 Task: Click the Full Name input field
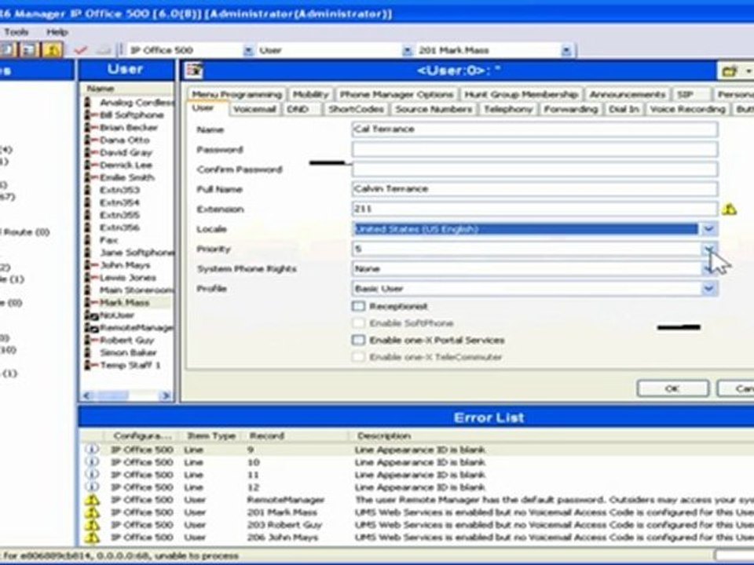point(535,189)
